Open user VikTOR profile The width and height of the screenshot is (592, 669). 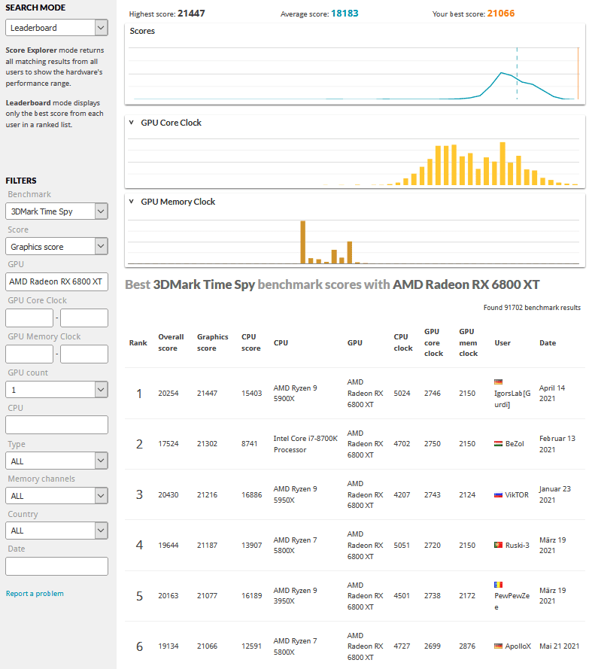(517, 495)
